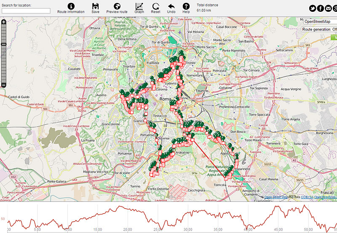Zoom out with the minus button

coord(4,85)
